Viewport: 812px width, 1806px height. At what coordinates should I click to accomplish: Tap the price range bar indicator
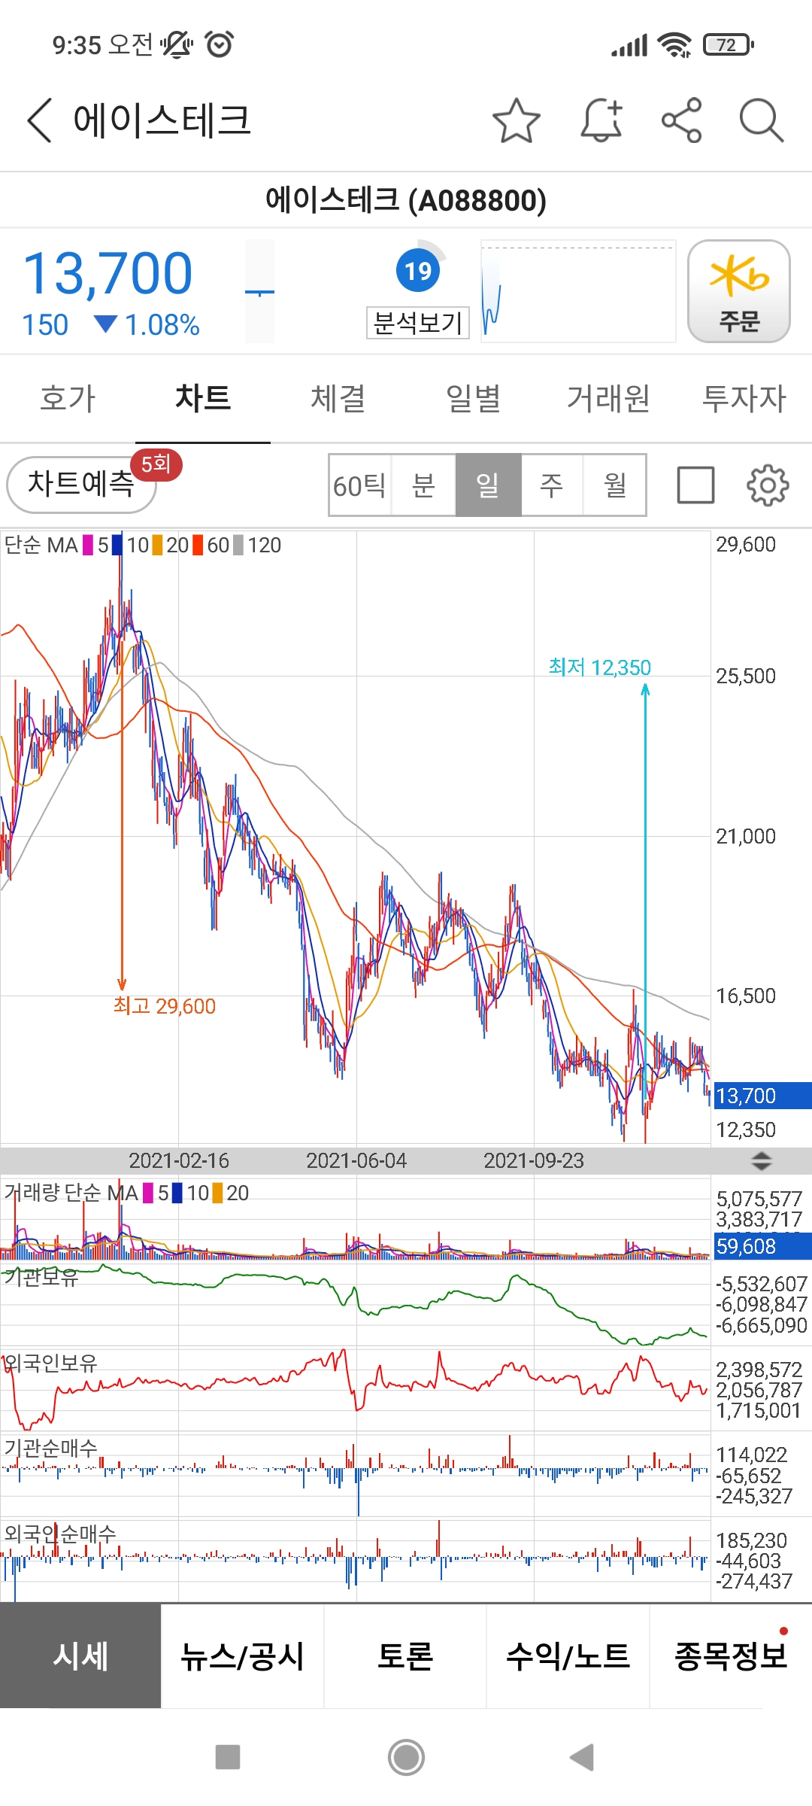pyautogui.click(x=260, y=291)
